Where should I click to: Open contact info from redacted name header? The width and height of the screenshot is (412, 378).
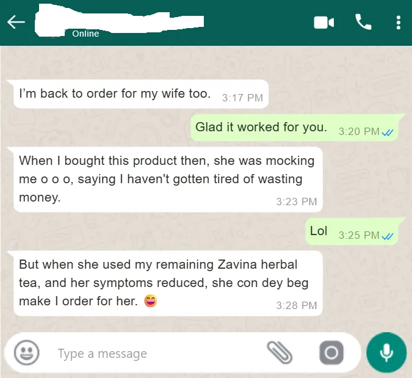(120, 21)
